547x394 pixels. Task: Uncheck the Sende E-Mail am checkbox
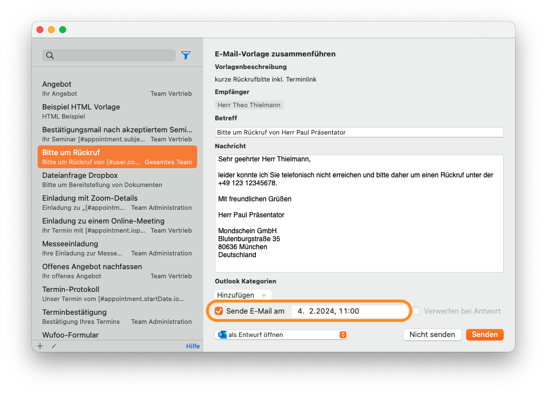coord(219,311)
